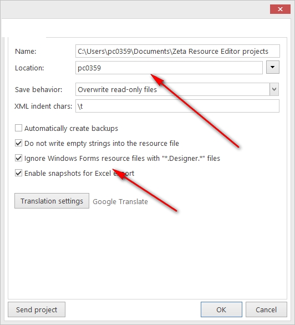Expand the Save behavior combo box arrow

tap(274, 89)
